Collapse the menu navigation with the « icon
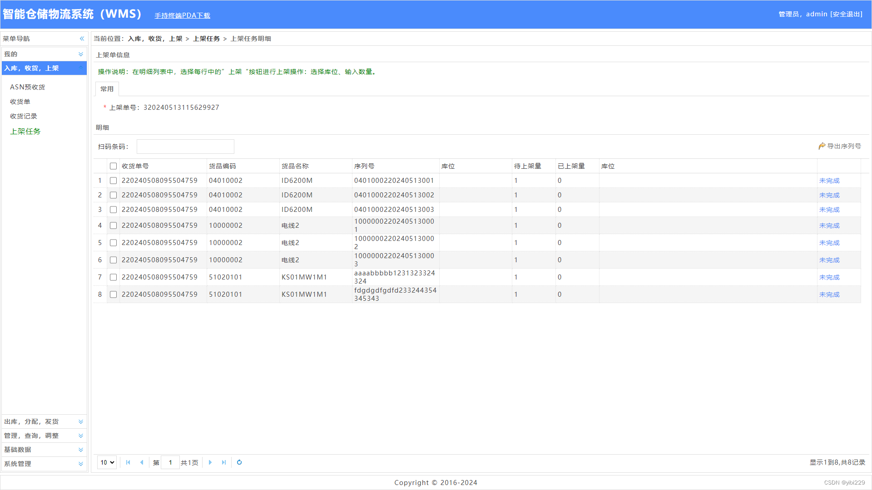Screen dimensions: 872x490 (x=82, y=39)
